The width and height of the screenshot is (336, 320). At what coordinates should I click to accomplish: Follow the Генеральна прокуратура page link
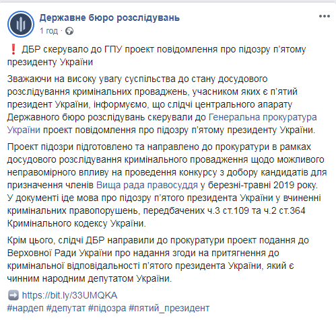click(263, 117)
